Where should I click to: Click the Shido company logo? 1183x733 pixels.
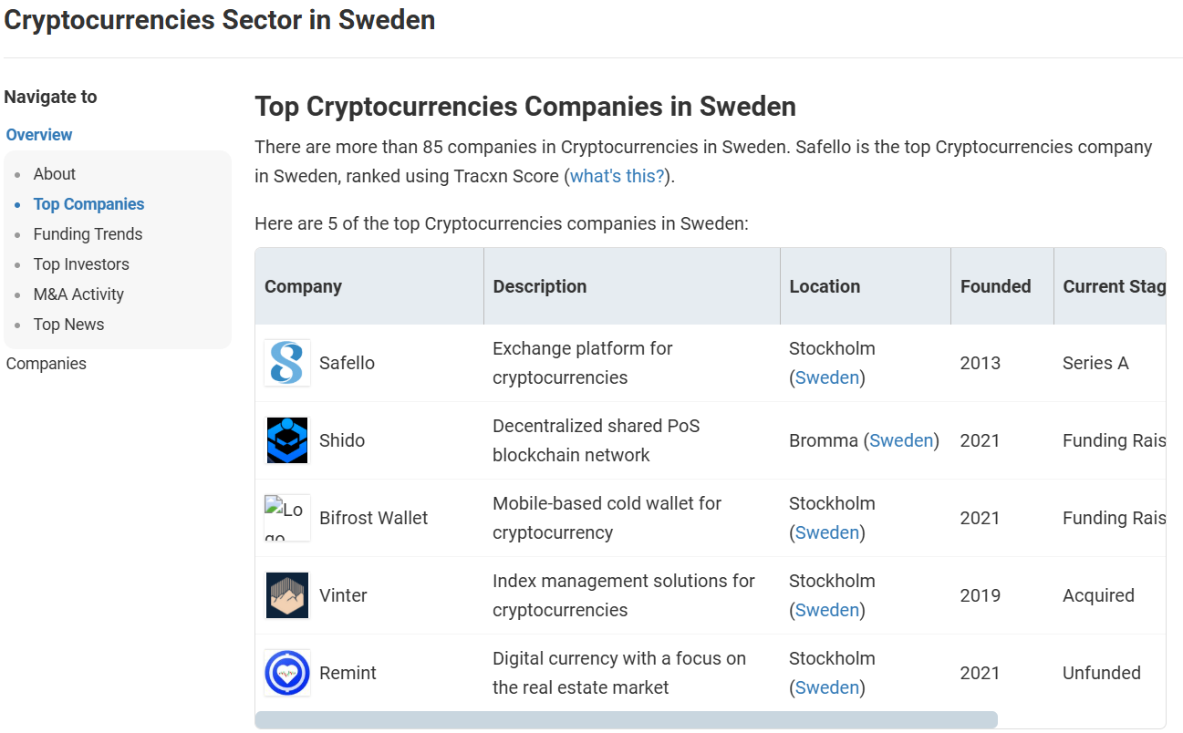[x=287, y=440]
